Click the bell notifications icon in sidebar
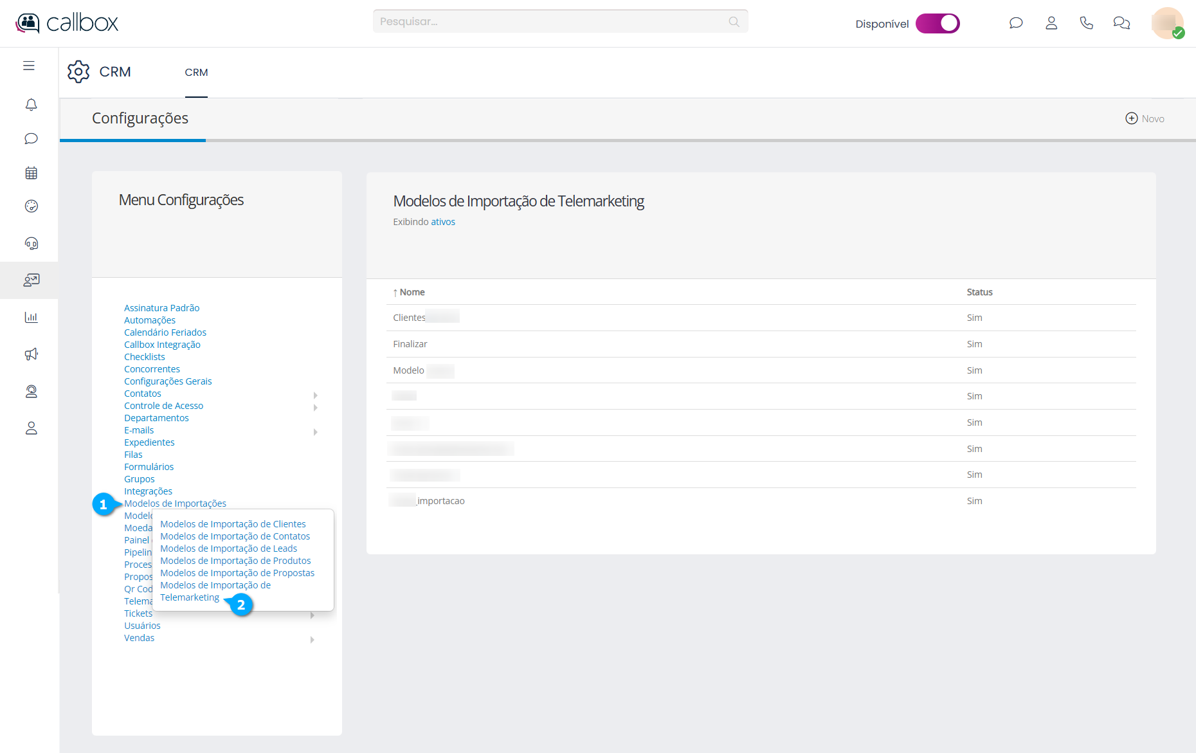This screenshot has width=1196, height=753. (31, 105)
